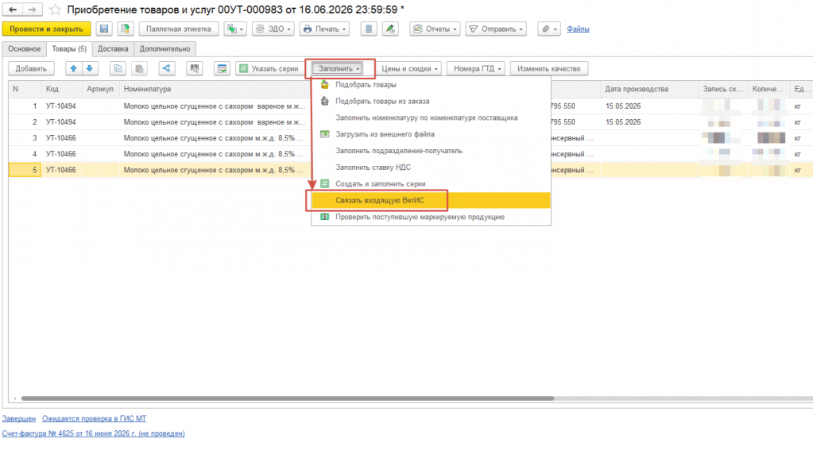Click Провести и закрыть
813x458 pixels.
coord(46,29)
